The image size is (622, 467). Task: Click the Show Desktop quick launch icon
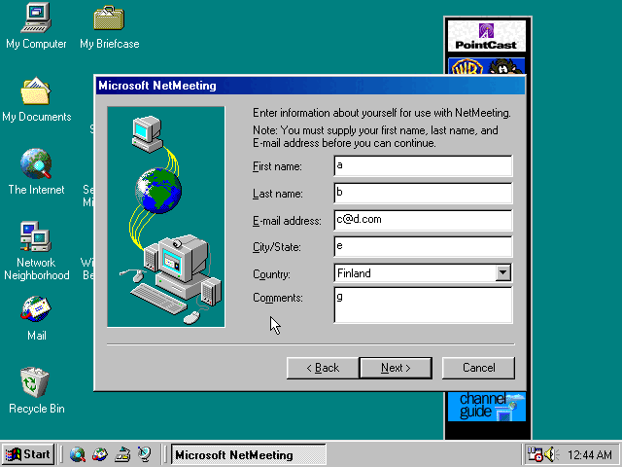(x=122, y=454)
